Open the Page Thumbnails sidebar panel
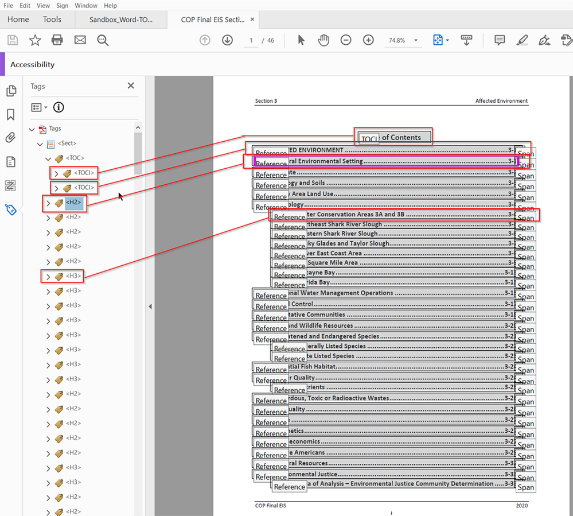Image resolution: width=573 pixels, height=516 pixels. (x=11, y=91)
